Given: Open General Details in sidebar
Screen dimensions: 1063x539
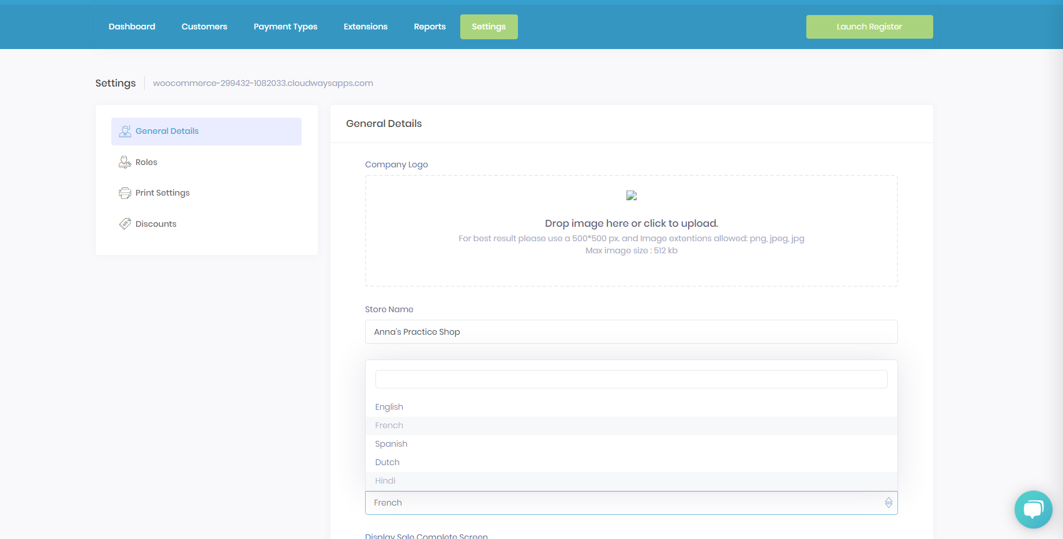Looking at the screenshot, I should click(x=206, y=132).
